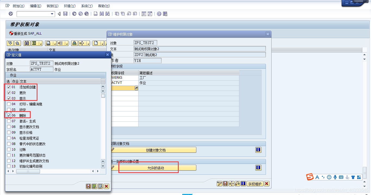Check activity 10 过帐

(x=9, y=150)
